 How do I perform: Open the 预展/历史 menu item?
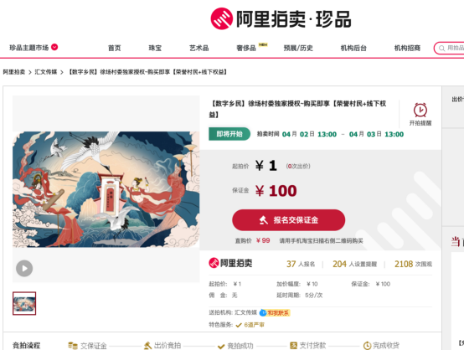(x=298, y=48)
